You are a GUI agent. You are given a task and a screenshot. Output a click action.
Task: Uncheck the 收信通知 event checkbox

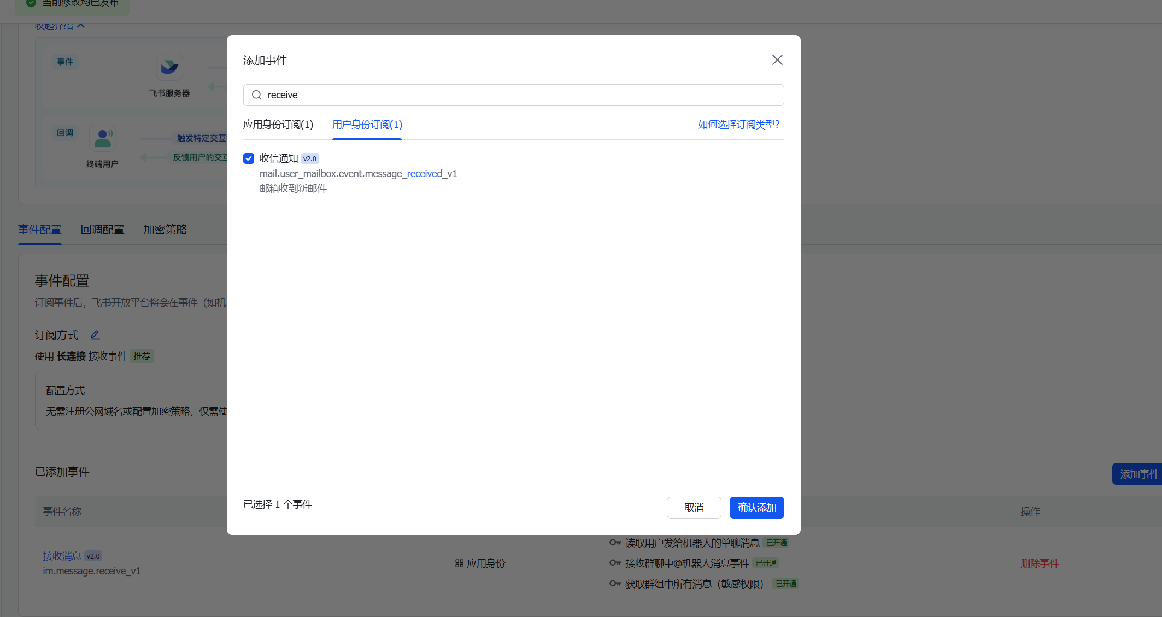pos(249,158)
